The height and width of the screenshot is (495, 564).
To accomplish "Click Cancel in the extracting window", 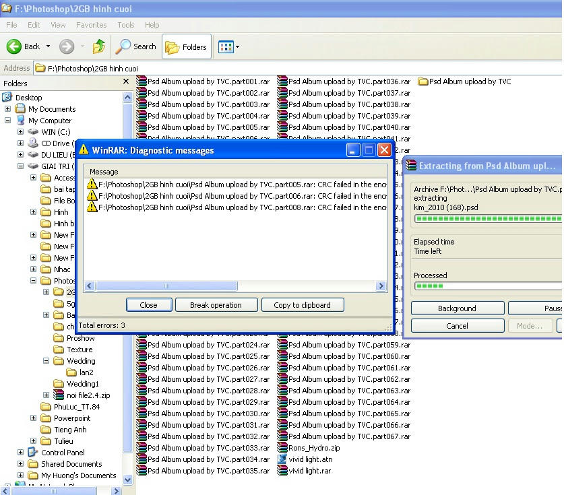I will point(457,326).
